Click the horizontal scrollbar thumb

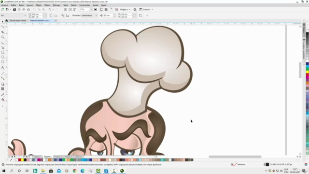235,157
